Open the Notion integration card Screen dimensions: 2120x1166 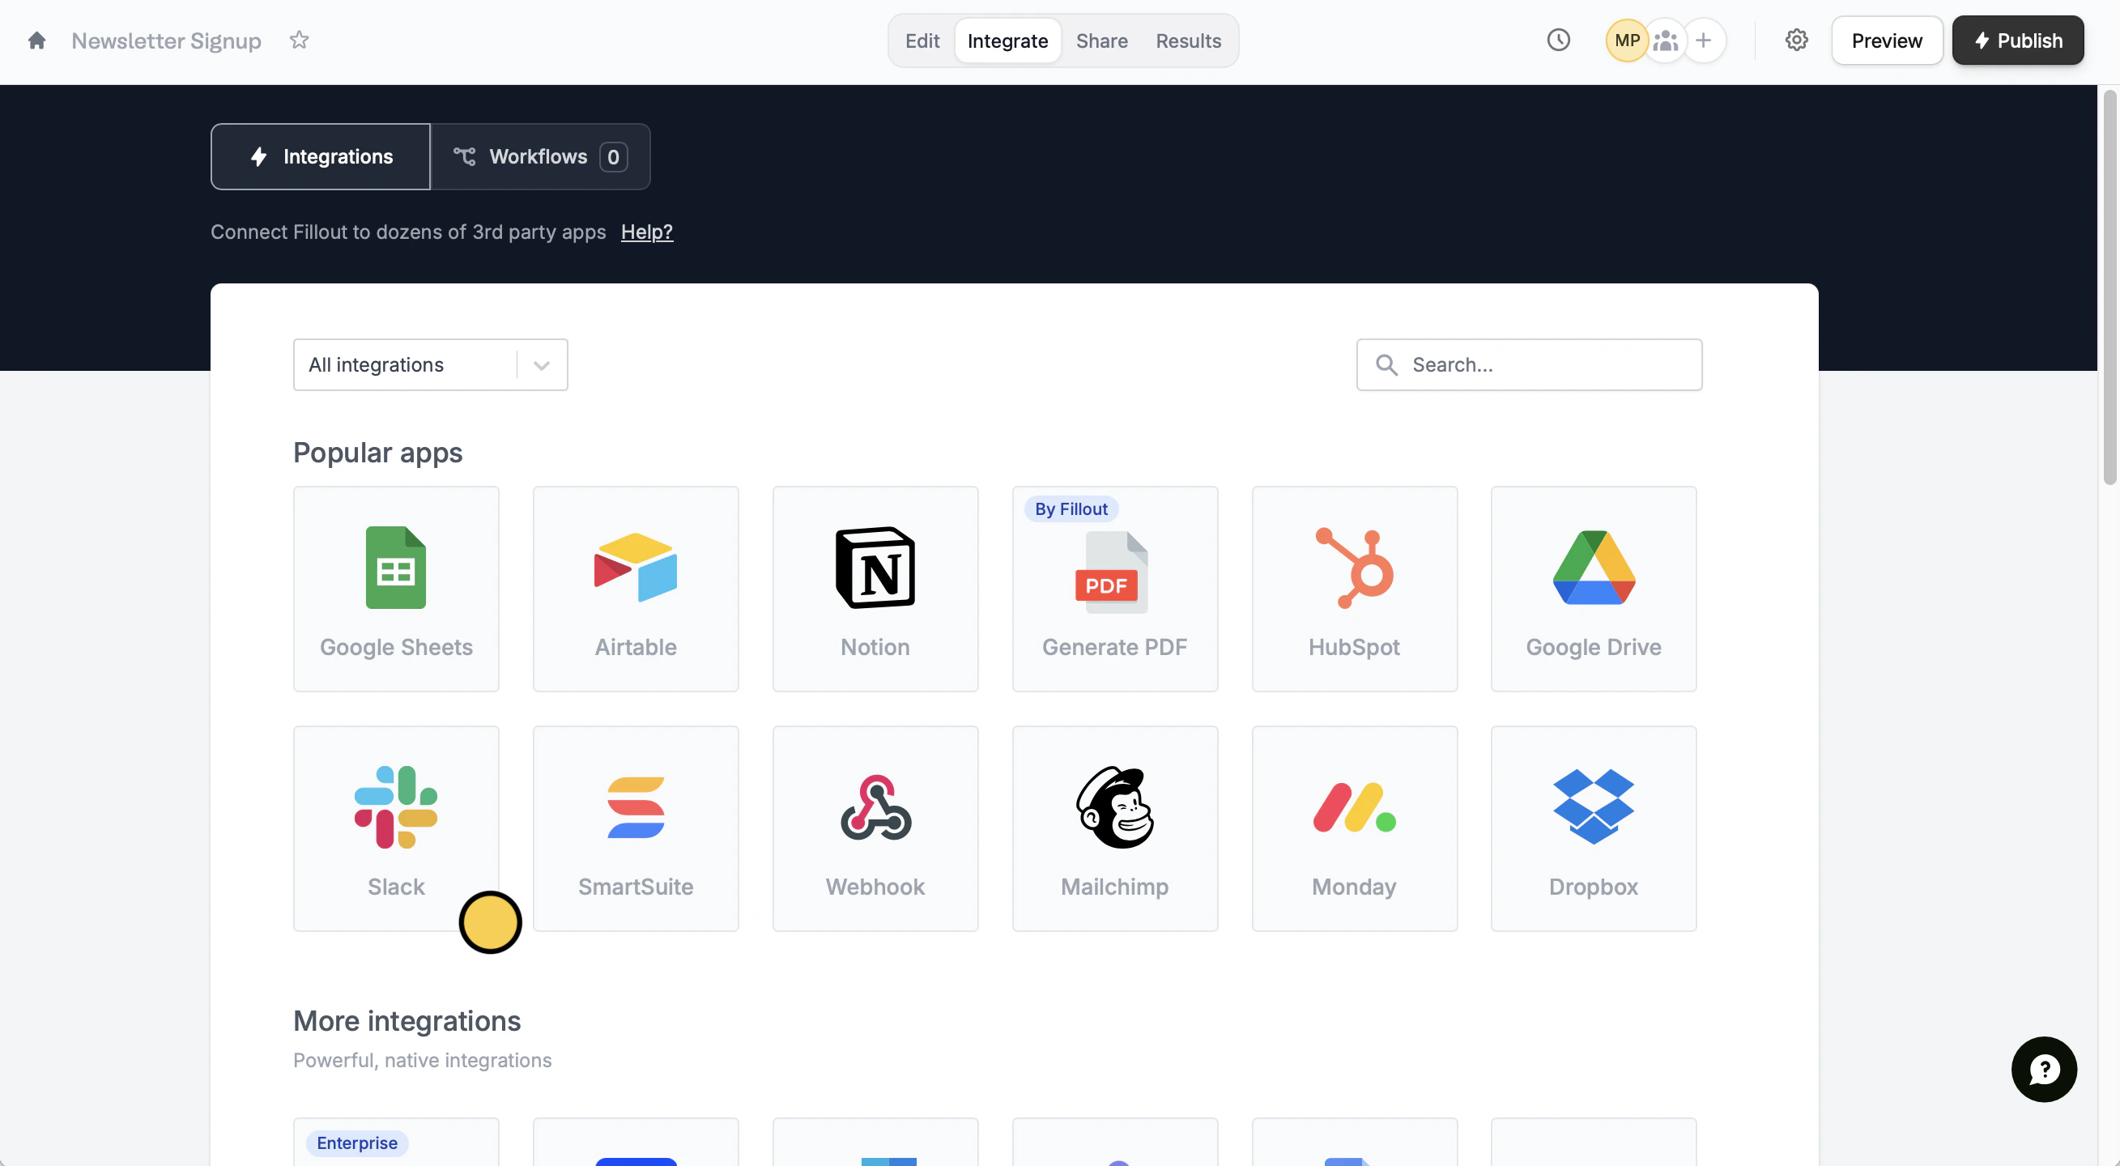tap(875, 589)
